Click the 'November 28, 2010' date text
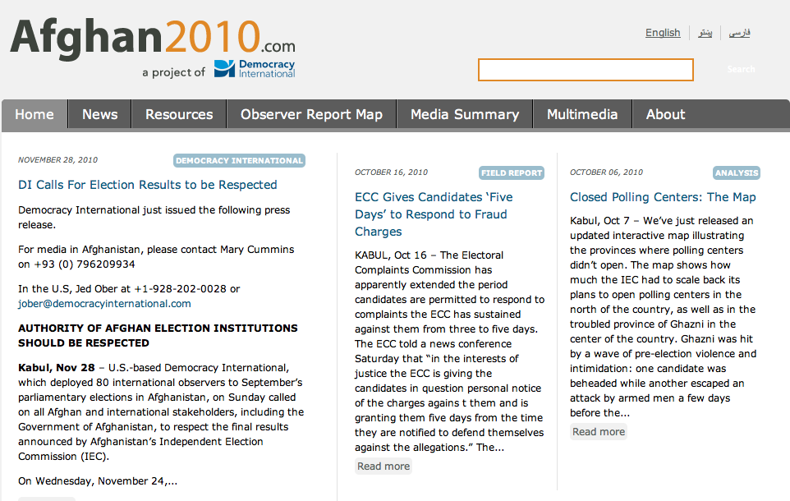Screen dimensions: 790x501 (x=58, y=160)
